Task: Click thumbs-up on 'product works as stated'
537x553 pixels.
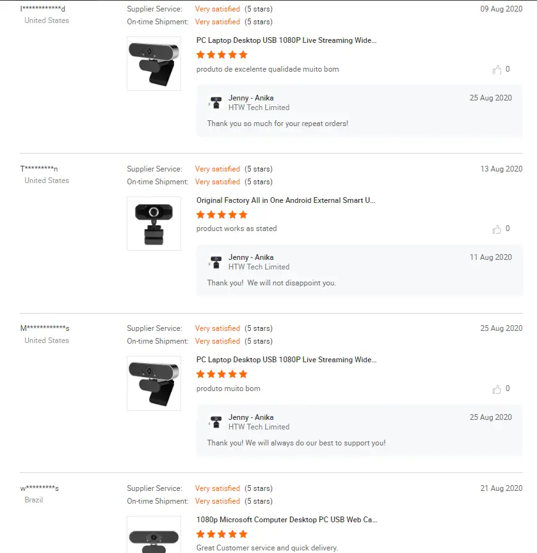Action: (x=497, y=230)
